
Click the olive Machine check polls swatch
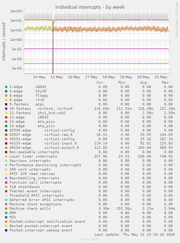pos(6,209)
